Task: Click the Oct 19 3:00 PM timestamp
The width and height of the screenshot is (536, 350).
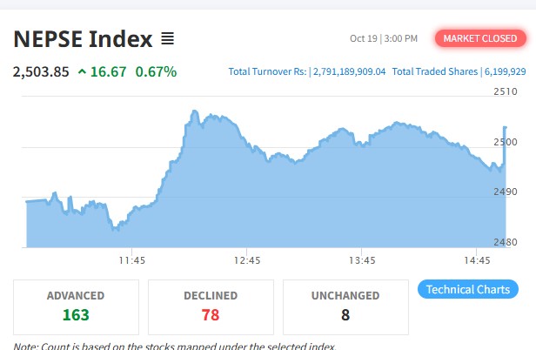Action: [384, 38]
